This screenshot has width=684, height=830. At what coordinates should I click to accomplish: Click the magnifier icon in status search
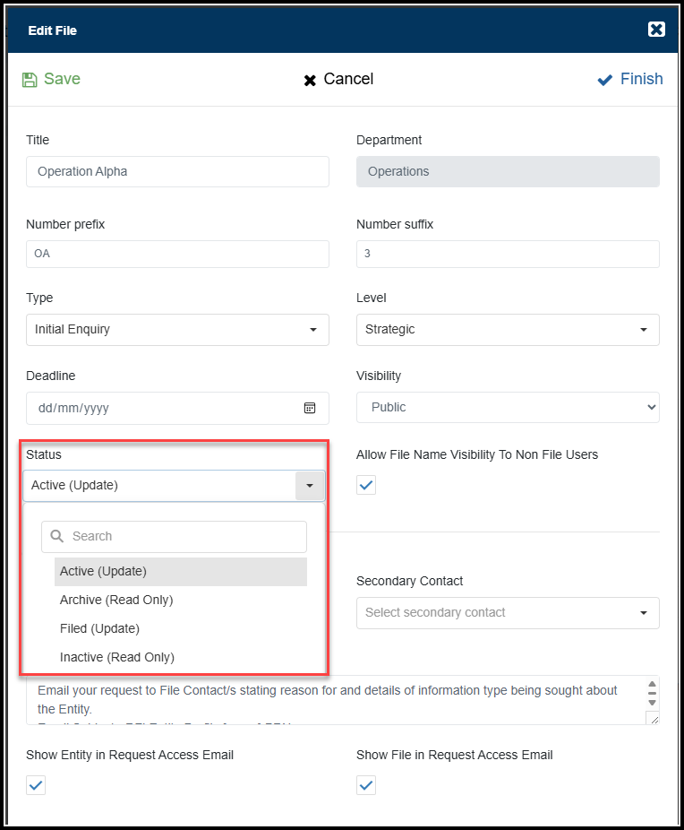pos(57,536)
